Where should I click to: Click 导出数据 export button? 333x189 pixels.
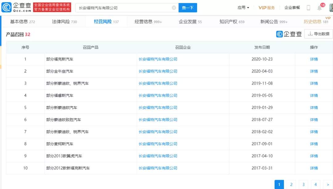click(319, 34)
